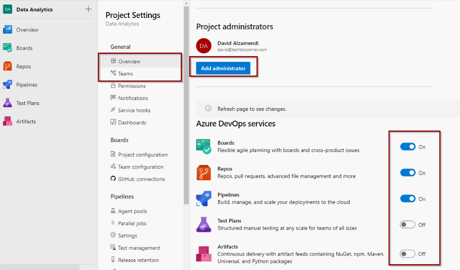Click the Release retention icon
Viewport: 460px width, 270px height.
pos(113,259)
